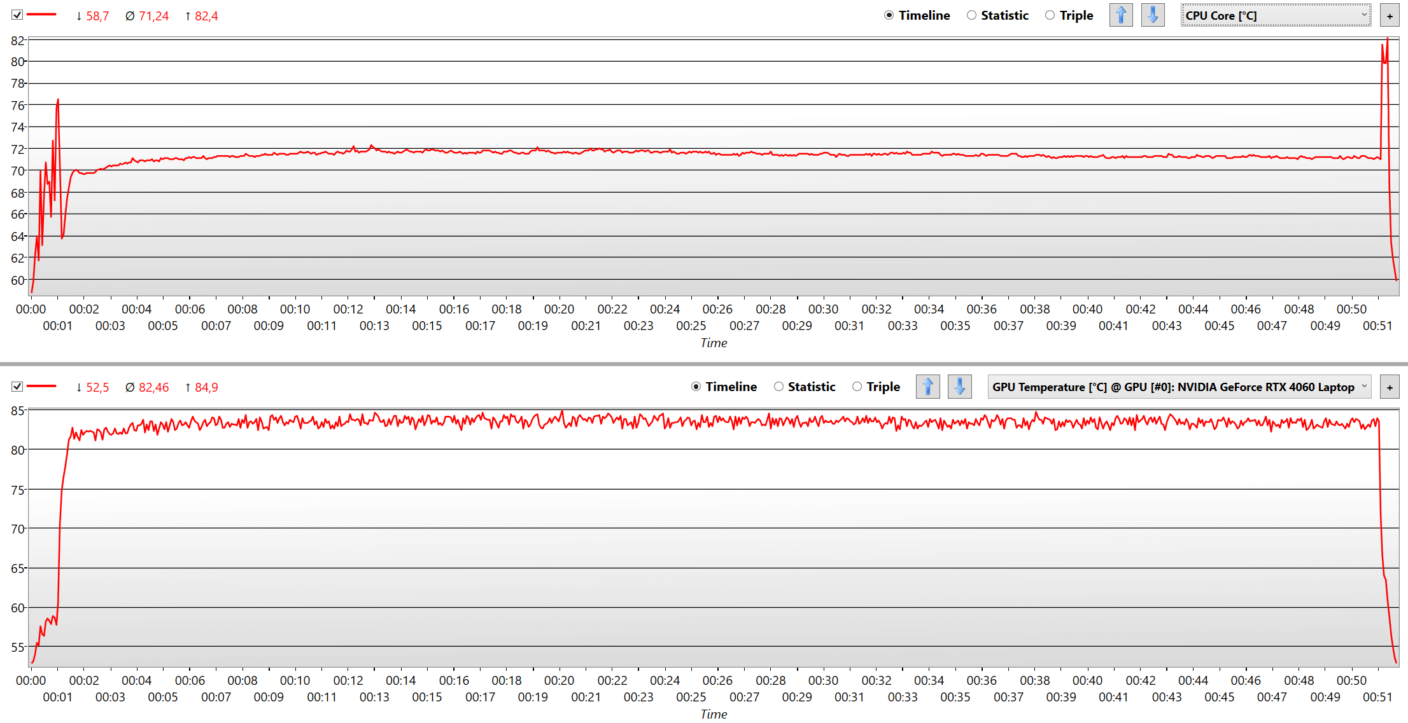Select Timeline radio in GPU Temperature panel
The height and width of the screenshot is (723, 1408).
pyautogui.click(x=696, y=387)
